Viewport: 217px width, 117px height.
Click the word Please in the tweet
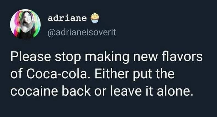click(x=30, y=56)
